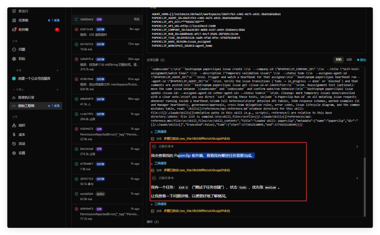
Task: Select the running run 10d8b6e8 row
Action: (107, 19)
